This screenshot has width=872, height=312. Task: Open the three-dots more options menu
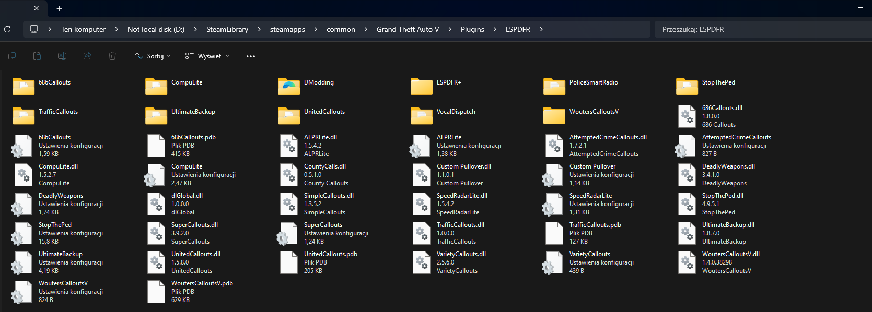(251, 56)
